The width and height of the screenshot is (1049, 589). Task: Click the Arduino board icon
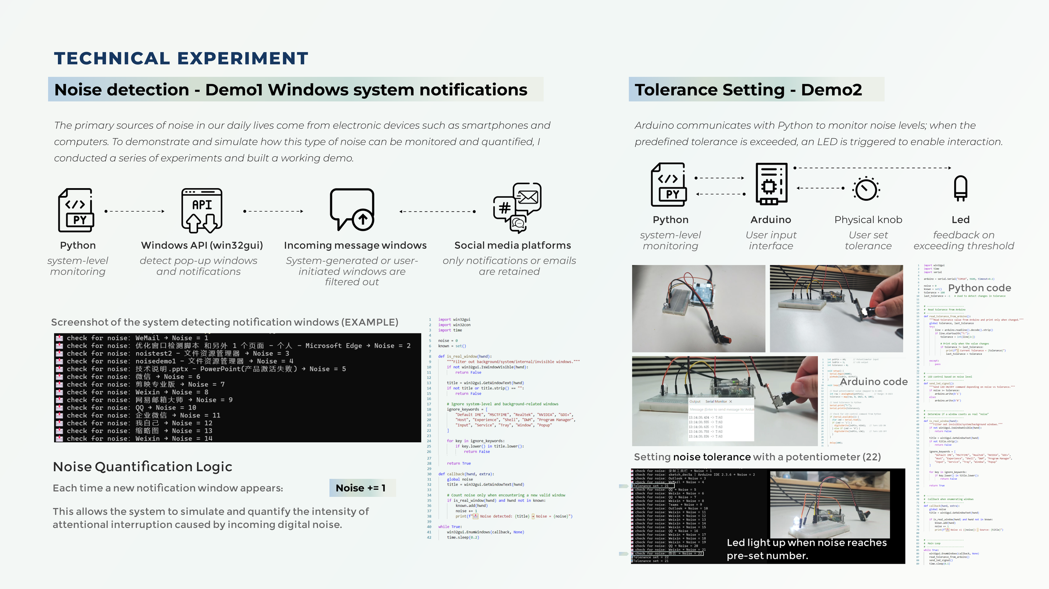pos(771,183)
